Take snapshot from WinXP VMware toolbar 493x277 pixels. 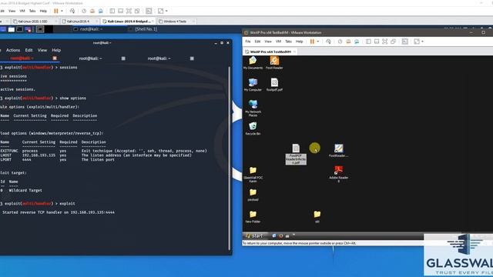(x=340, y=42)
